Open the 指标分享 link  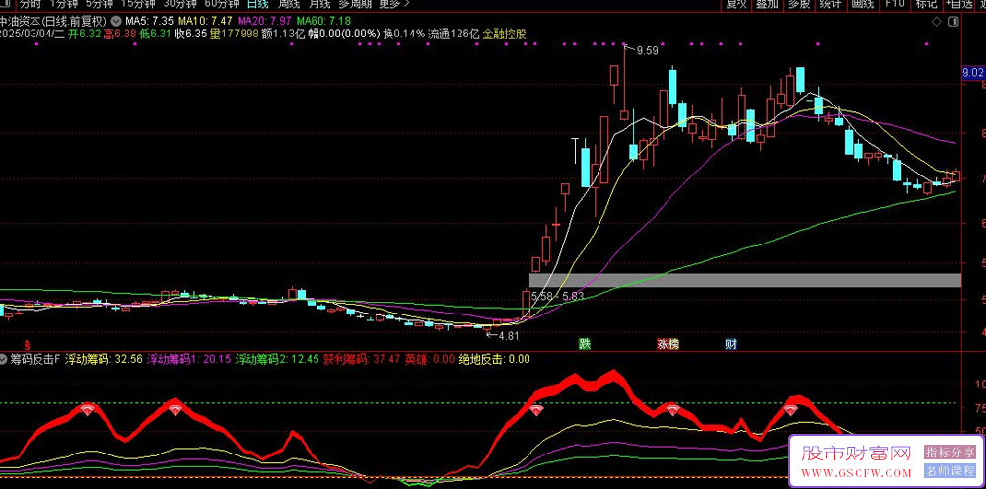tap(950, 452)
